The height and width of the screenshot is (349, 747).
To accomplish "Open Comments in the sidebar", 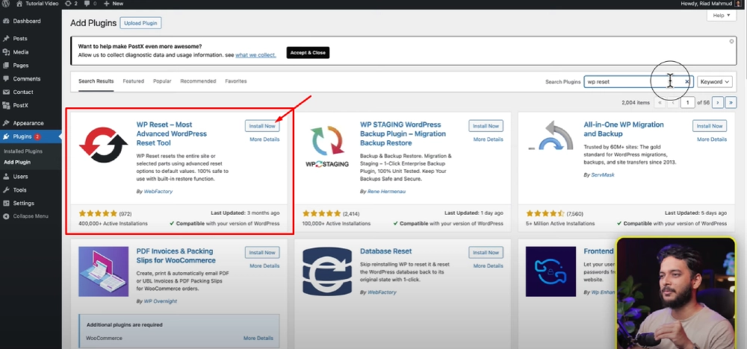I will [27, 78].
